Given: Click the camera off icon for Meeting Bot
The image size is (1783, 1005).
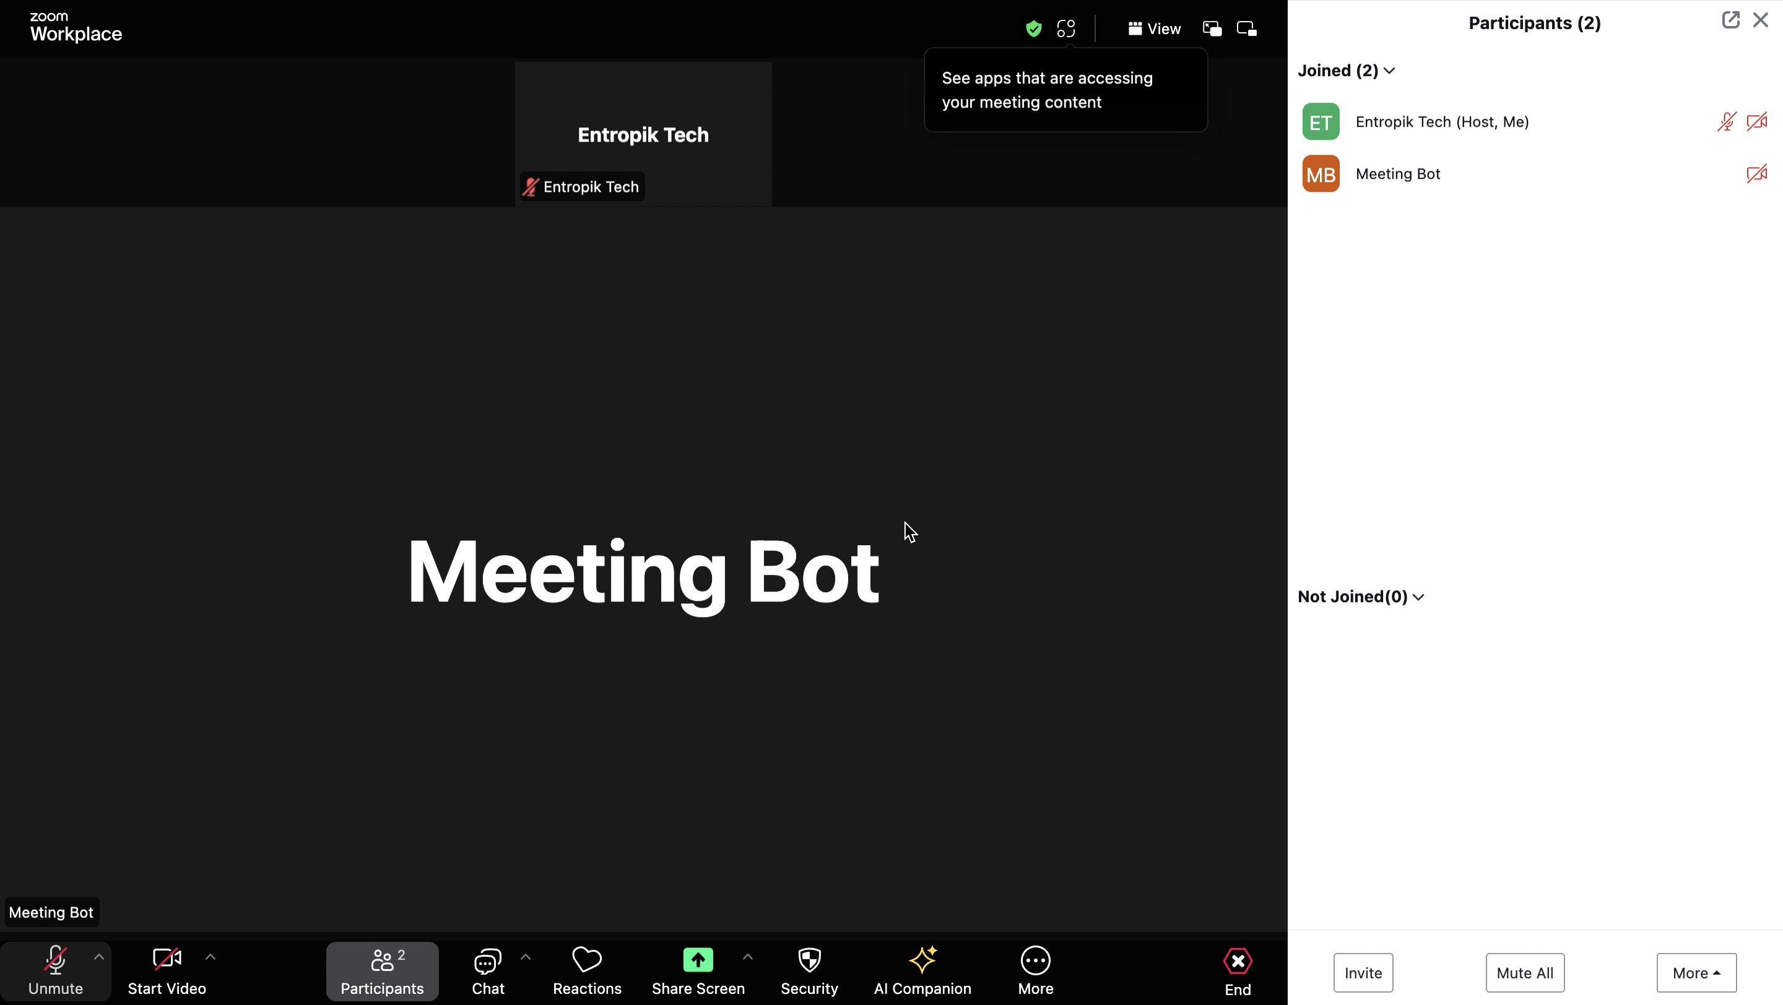Looking at the screenshot, I should point(1757,174).
